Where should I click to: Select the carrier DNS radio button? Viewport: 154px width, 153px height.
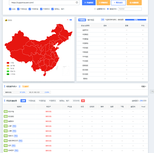click(95, 9)
